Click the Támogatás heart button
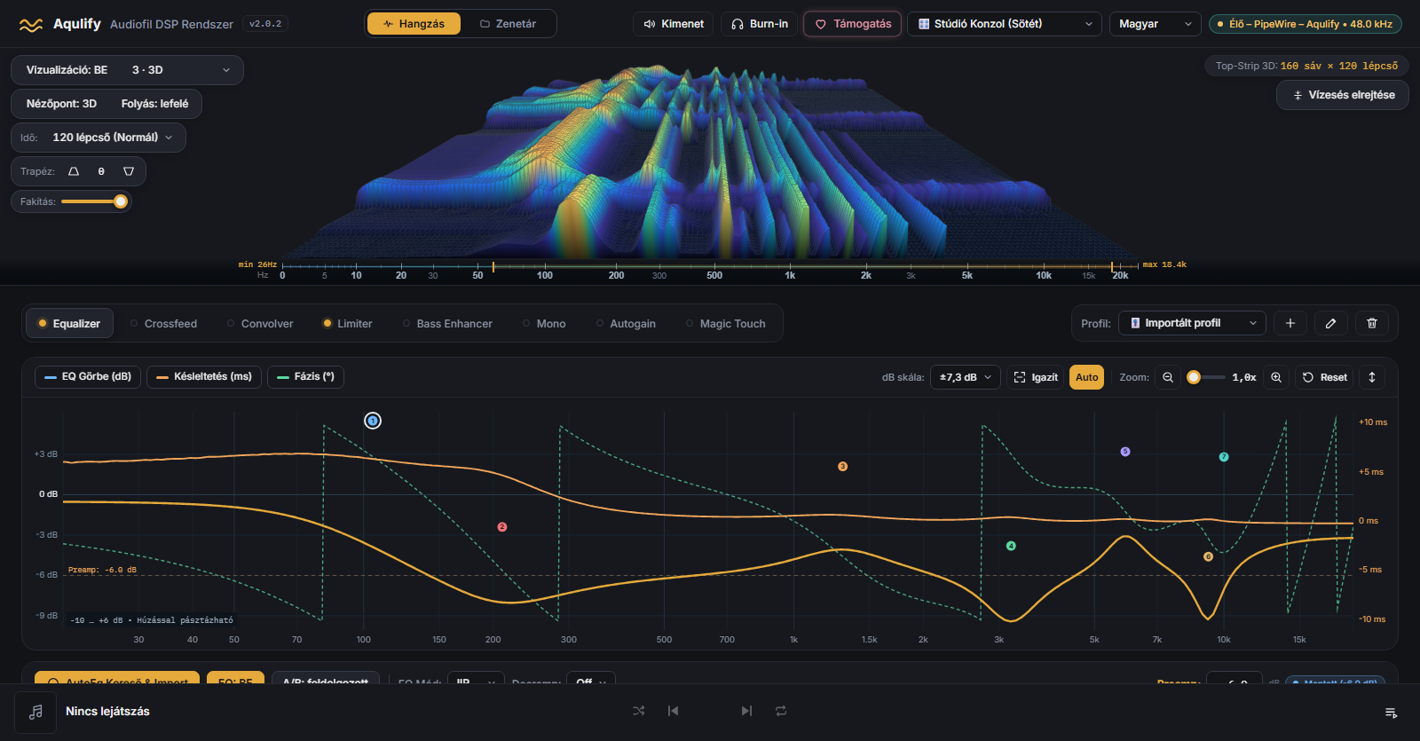Image resolution: width=1420 pixels, height=741 pixels. (x=853, y=24)
